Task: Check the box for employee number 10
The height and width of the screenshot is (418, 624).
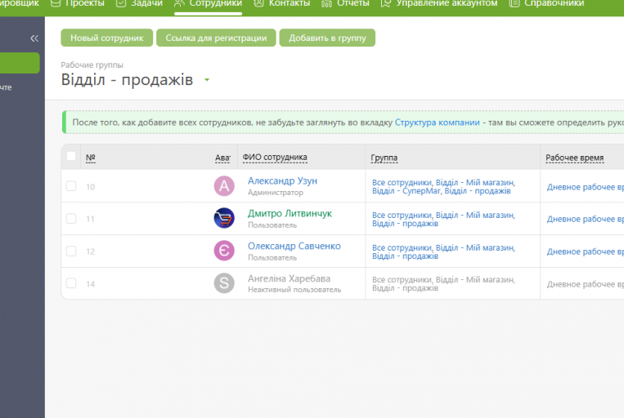Action: [71, 186]
